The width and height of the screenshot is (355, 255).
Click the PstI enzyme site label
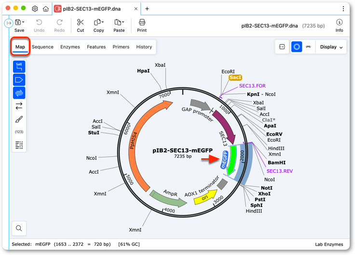point(260,200)
